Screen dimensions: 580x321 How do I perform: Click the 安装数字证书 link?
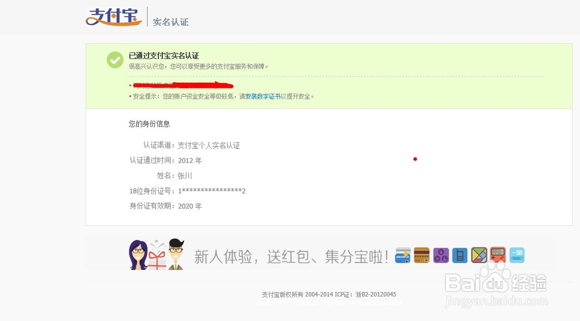263,96
